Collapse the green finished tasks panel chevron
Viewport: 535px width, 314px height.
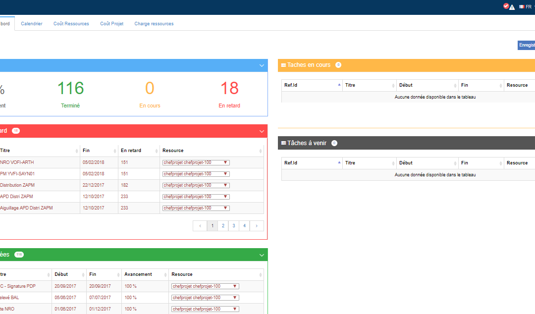[x=262, y=255]
